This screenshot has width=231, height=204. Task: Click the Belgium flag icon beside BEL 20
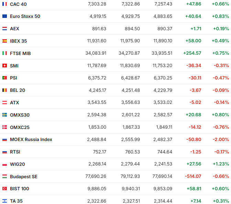click(x=4, y=90)
